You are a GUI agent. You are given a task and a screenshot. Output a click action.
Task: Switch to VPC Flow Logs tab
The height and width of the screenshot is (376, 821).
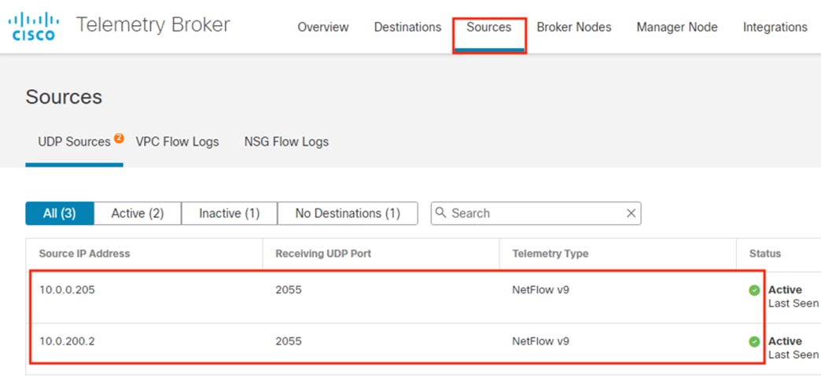[177, 142]
